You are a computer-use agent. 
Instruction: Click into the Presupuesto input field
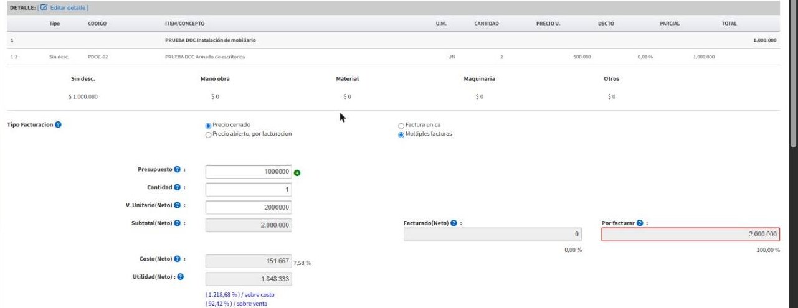tap(249, 172)
